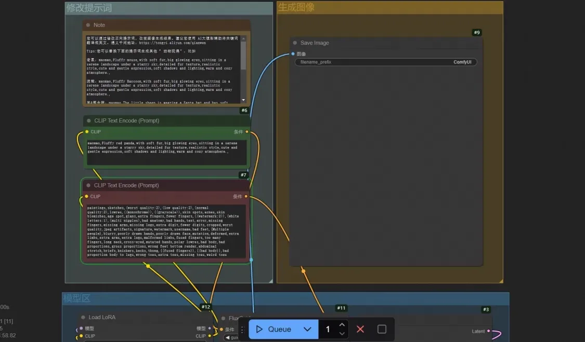The width and height of the screenshot is (585, 342).
Task: Click the 图像 input port on Save Image
Action: (x=293, y=54)
